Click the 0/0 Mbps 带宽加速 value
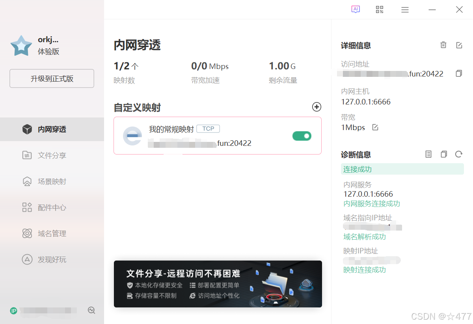 point(210,66)
